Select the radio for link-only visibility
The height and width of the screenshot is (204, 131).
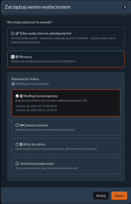pyautogui.click(x=13, y=33)
